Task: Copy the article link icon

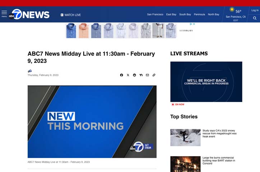Action: click(x=154, y=75)
